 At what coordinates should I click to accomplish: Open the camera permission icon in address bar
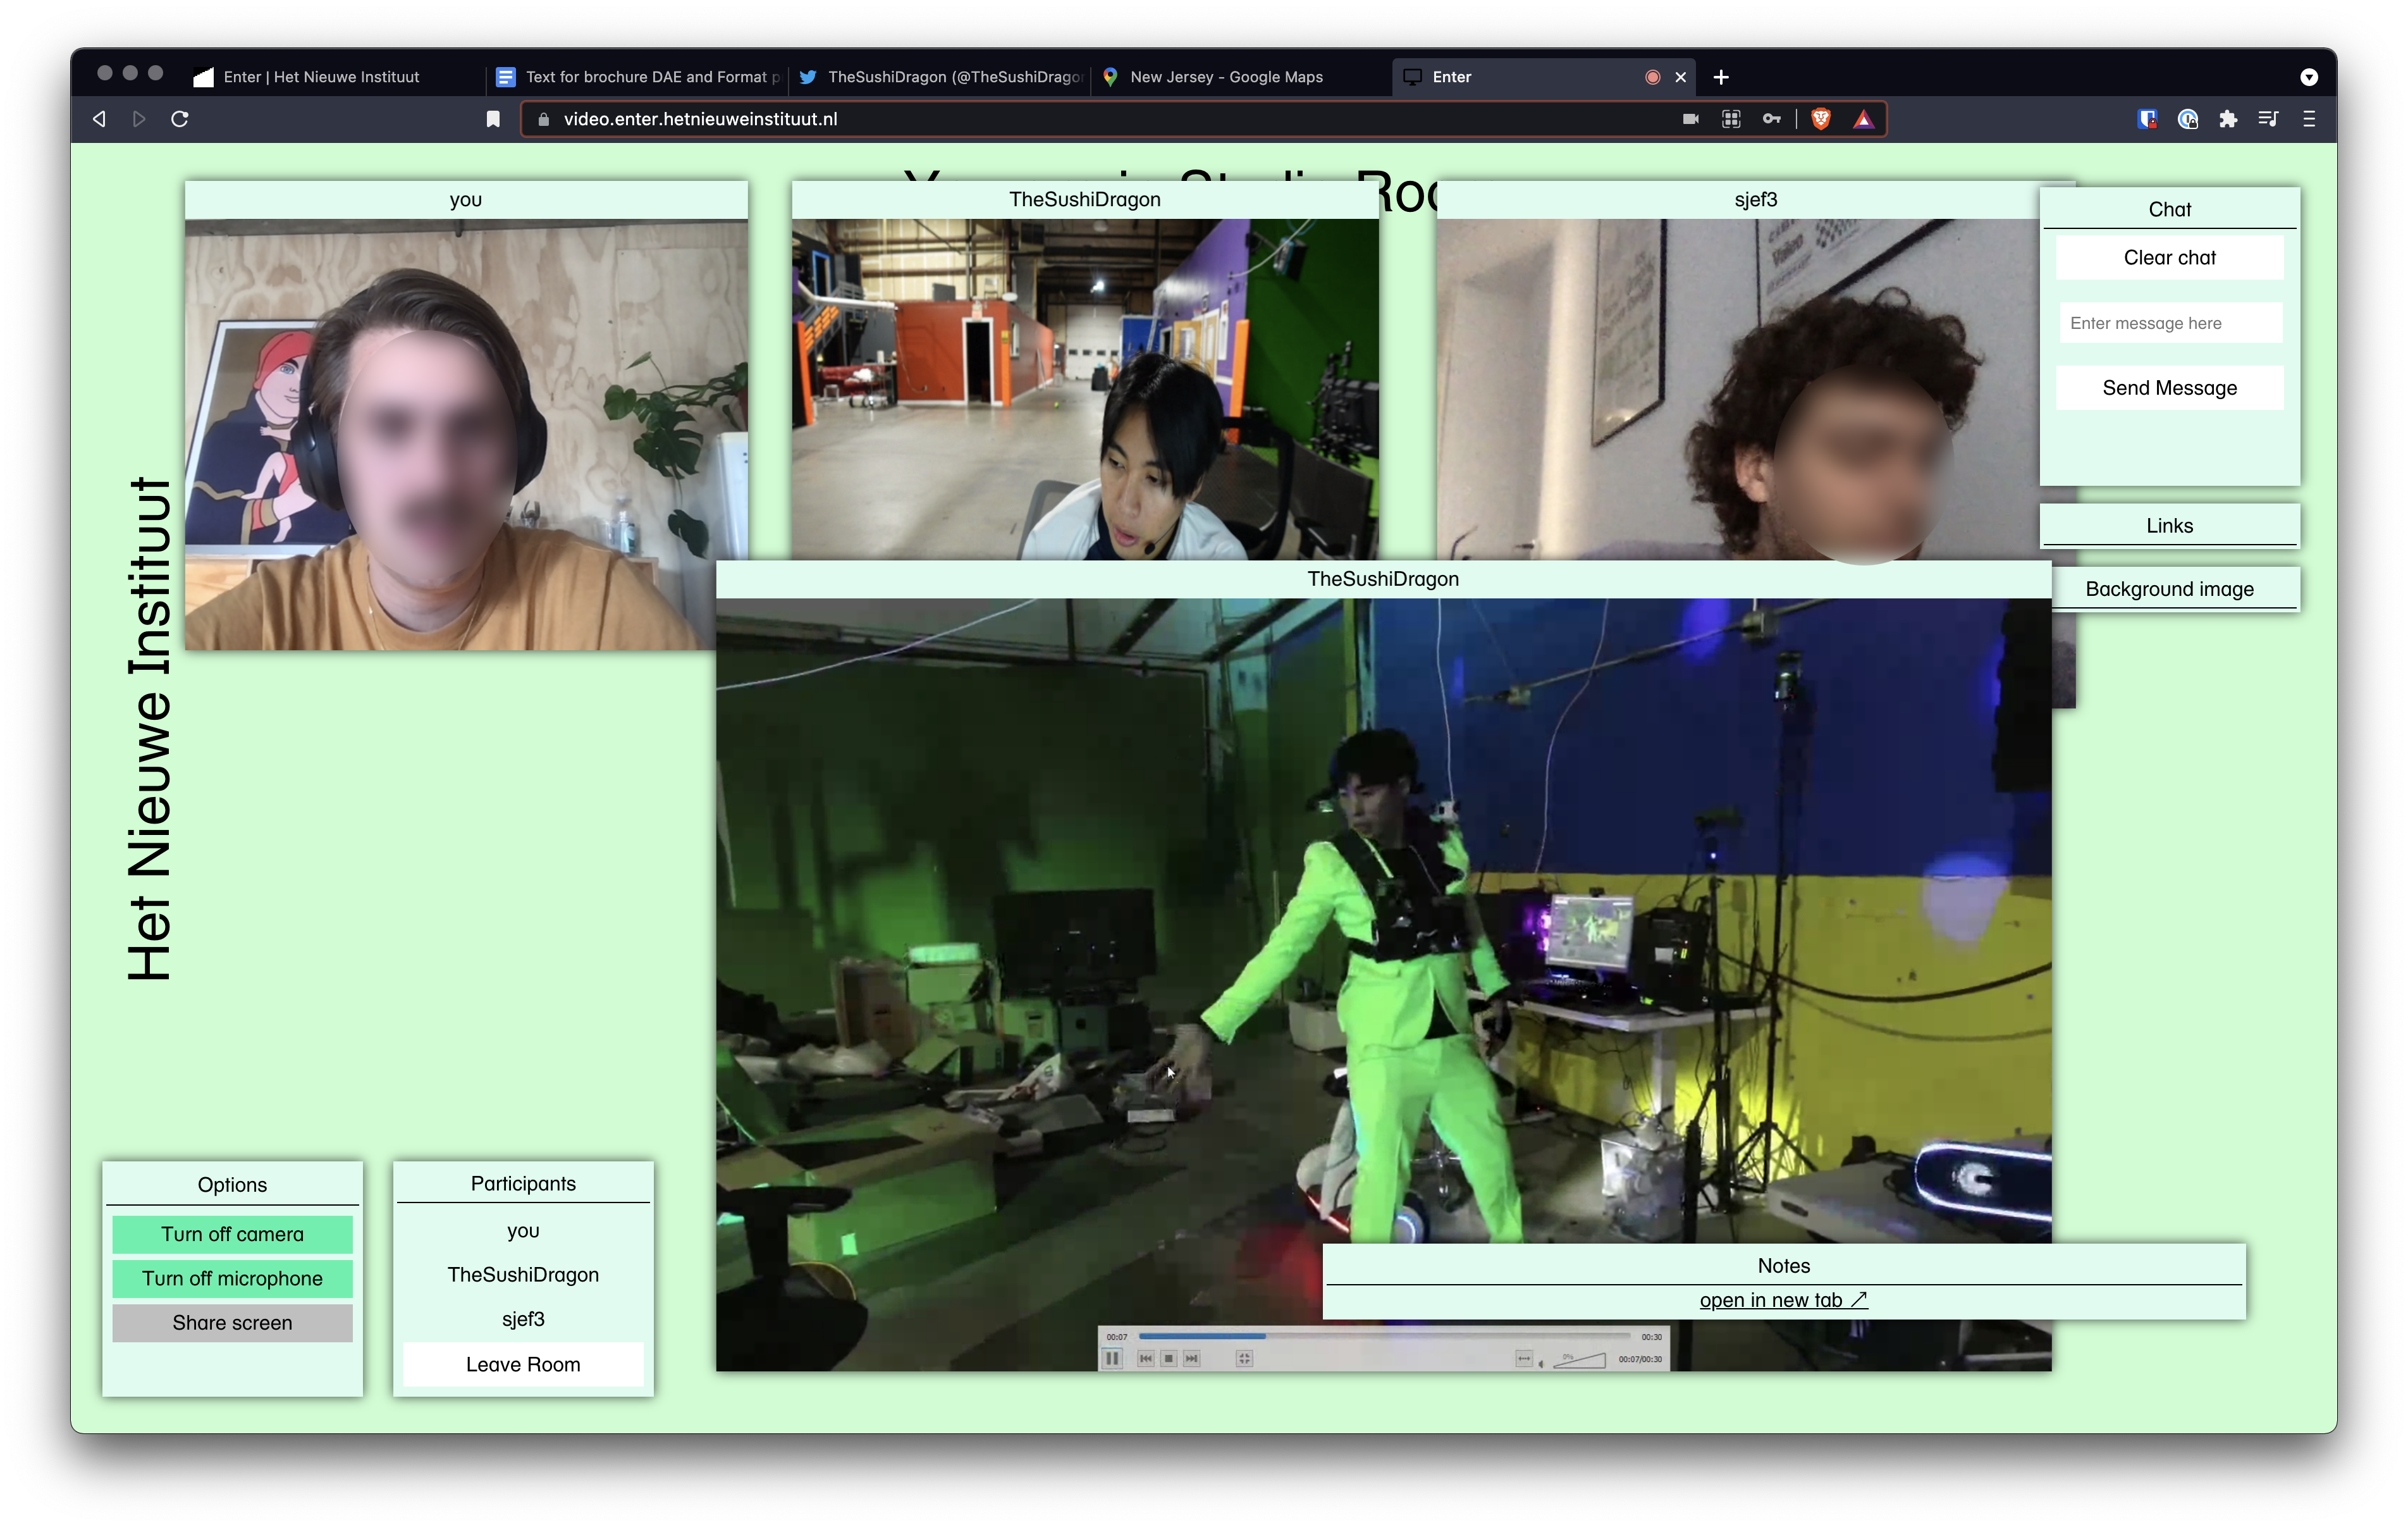[1691, 119]
